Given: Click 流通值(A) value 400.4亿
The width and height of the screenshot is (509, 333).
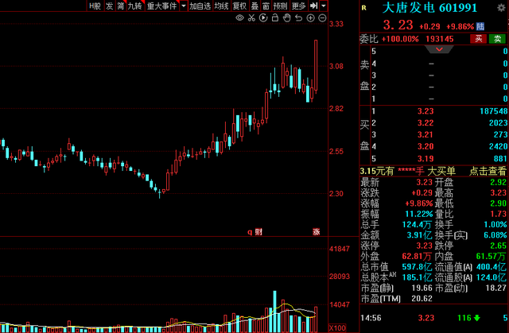Looking at the screenshot, I should [x=491, y=267].
